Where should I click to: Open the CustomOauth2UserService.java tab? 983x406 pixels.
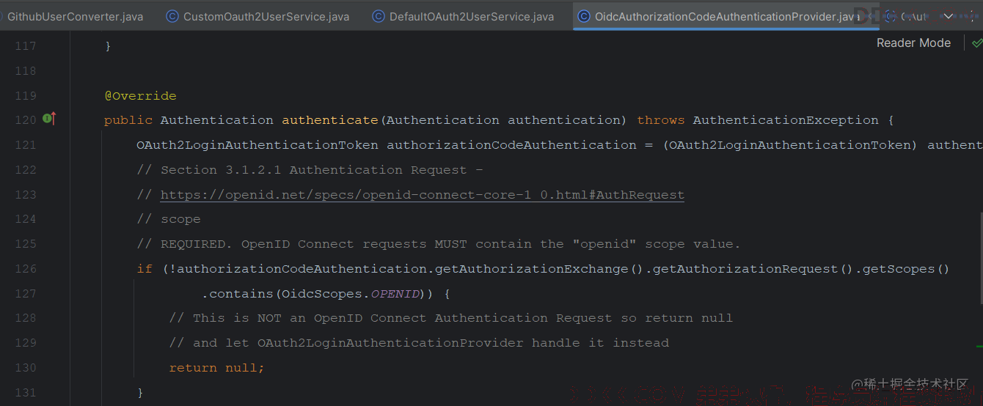[266, 16]
